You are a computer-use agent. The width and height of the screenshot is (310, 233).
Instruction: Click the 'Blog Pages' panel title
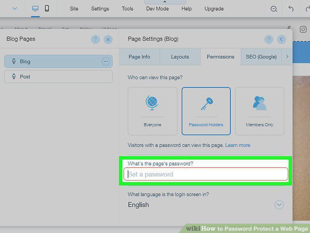(x=21, y=39)
